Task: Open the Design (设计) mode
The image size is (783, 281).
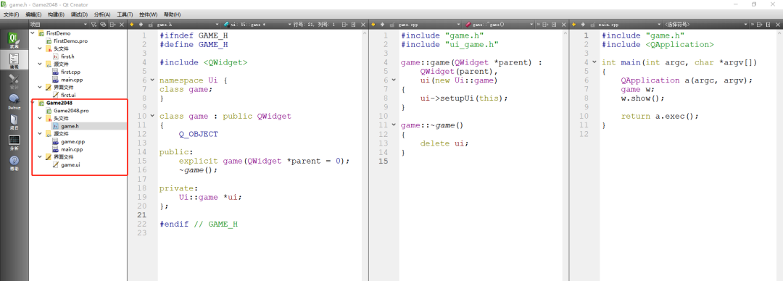Action: point(14,82)
